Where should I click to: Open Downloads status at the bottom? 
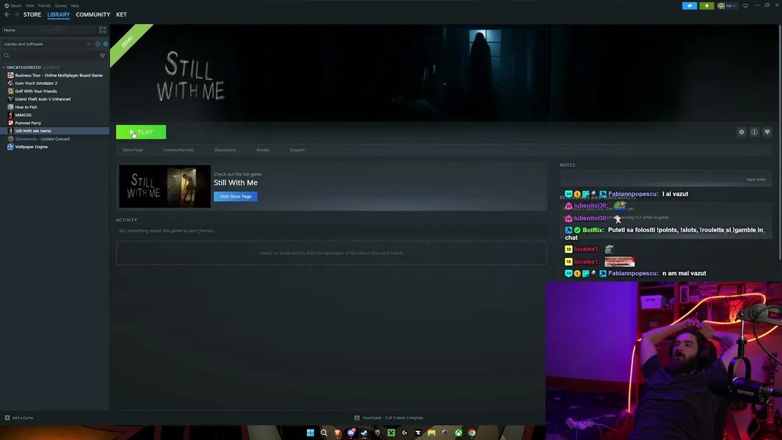tap(389, 418)
